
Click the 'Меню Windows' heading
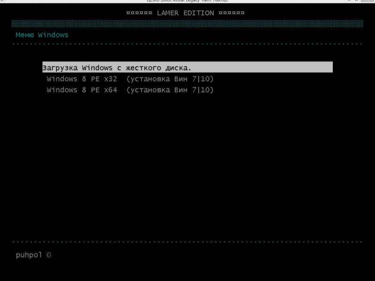point(42,35)
